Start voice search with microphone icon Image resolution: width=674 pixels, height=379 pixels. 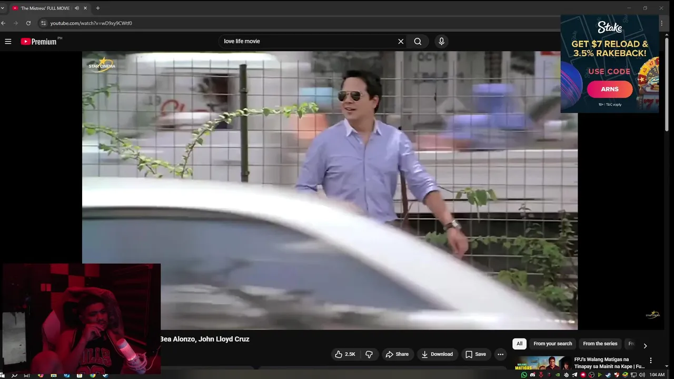point(441,41)
